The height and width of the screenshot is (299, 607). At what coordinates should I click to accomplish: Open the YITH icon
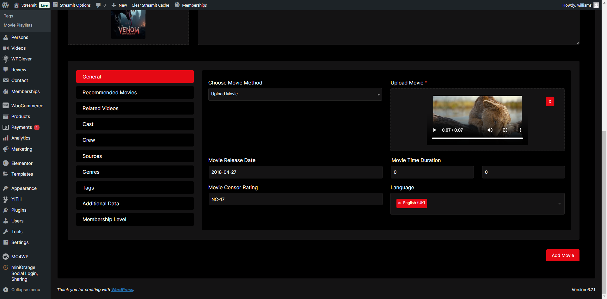pyautogui.click(x=6, y=199)
